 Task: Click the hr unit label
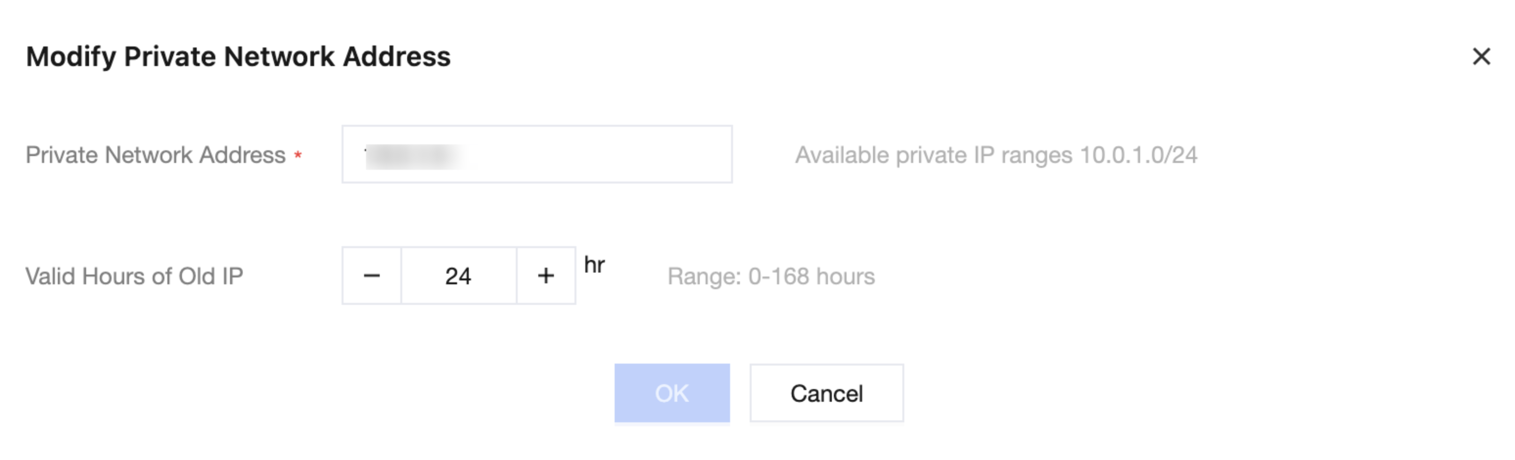[x=594, y=265]
